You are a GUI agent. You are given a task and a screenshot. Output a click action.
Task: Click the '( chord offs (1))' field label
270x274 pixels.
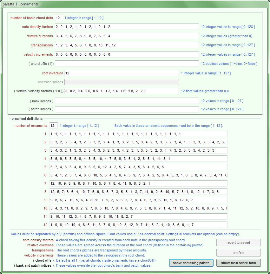click(41, 64)
